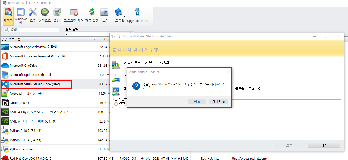Select Microsoft Visual Studio Code (User) text
This screenshot has width=348, height=160.
(x=35, y=84)
